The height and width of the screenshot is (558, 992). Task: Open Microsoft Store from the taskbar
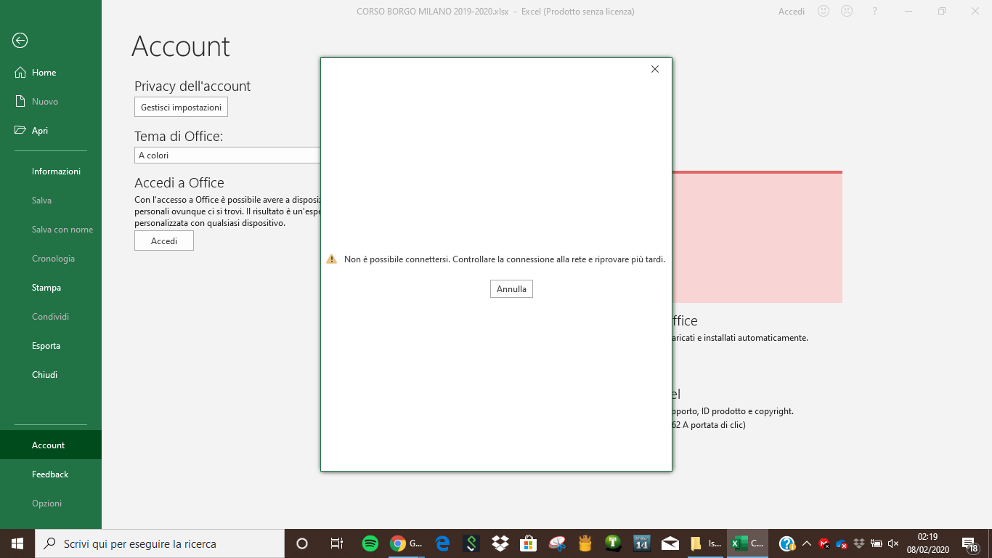pyautogui.click(x=528, y=543)
